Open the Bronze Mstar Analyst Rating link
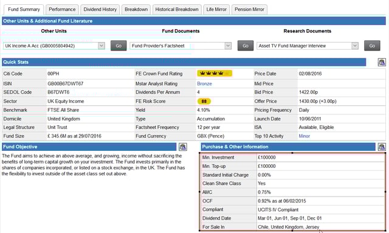Image resolution: width=389 pixels, height=233 pixels. 204,84
